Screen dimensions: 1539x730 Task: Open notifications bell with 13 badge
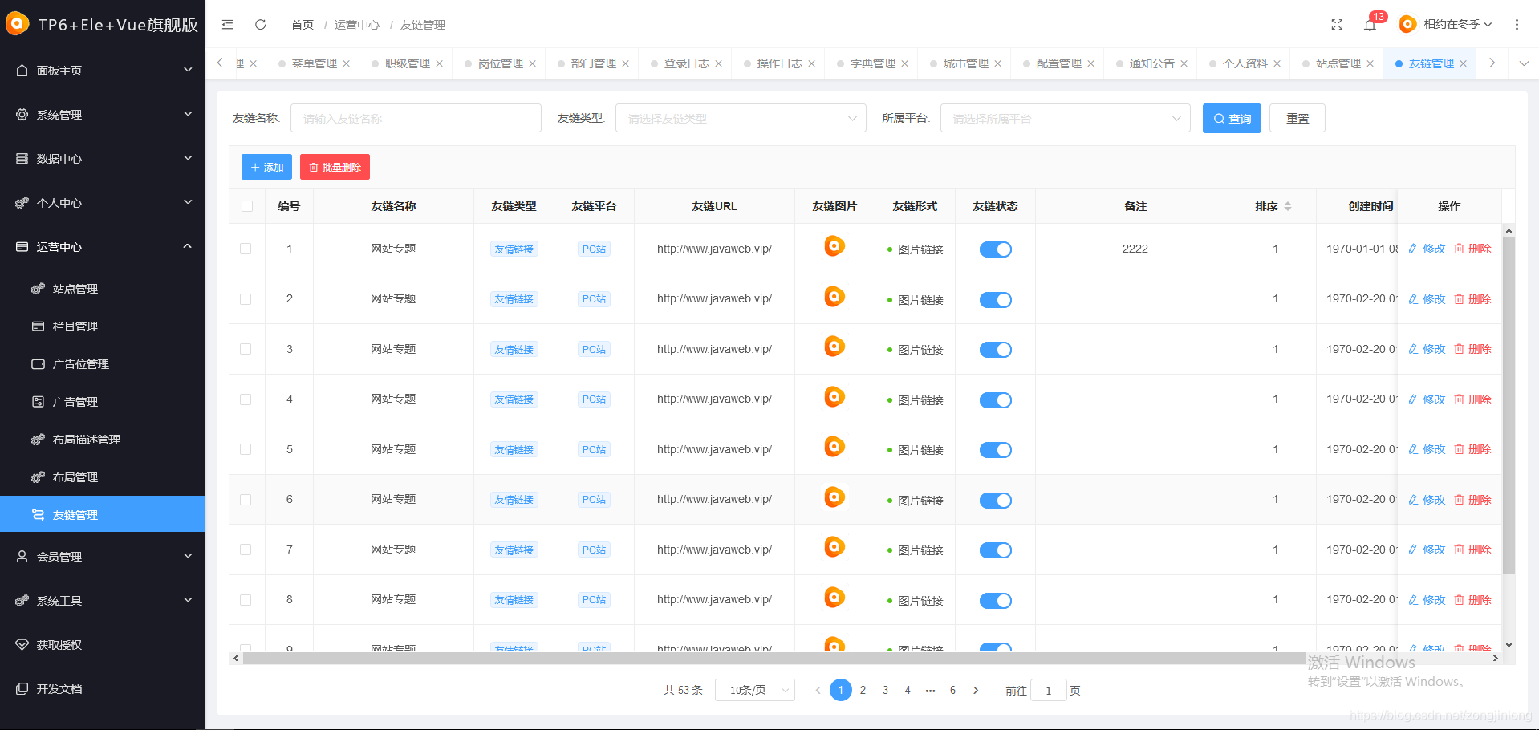coord(1370,25)
